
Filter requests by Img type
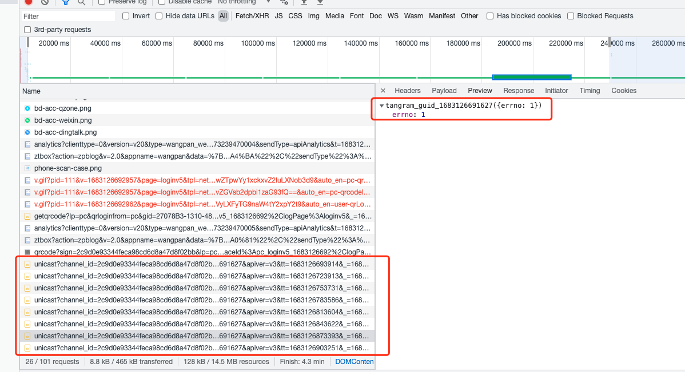coord(314,16)
